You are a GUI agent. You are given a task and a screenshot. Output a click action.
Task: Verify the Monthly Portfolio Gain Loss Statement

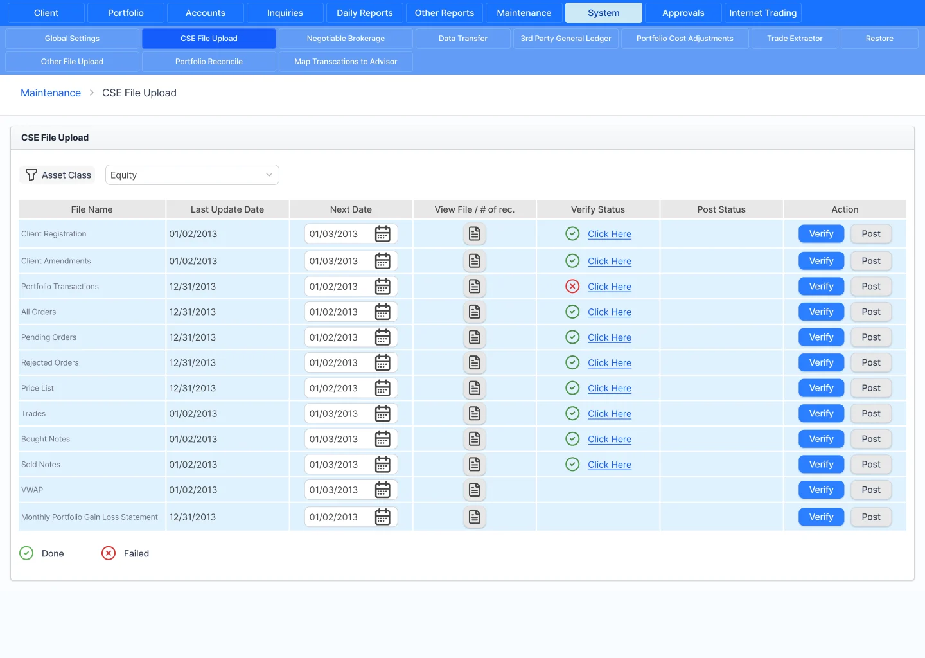pyautogui.click(x=821, y=517)
